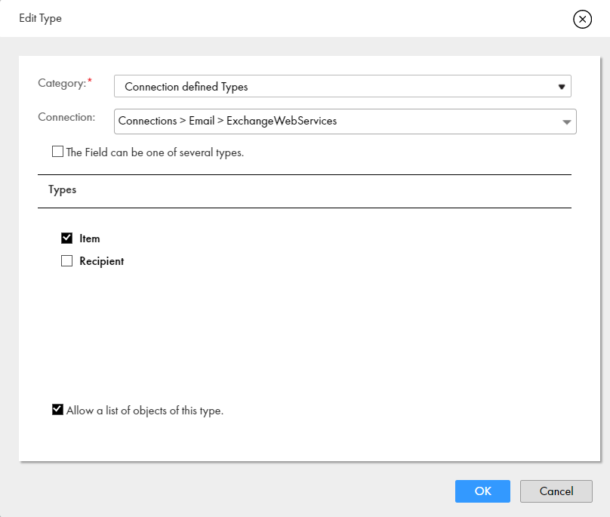Viewport: 610px width, 517px height.
Task: Open the Category dropdown arrow
Action: (x=562, y=87)
